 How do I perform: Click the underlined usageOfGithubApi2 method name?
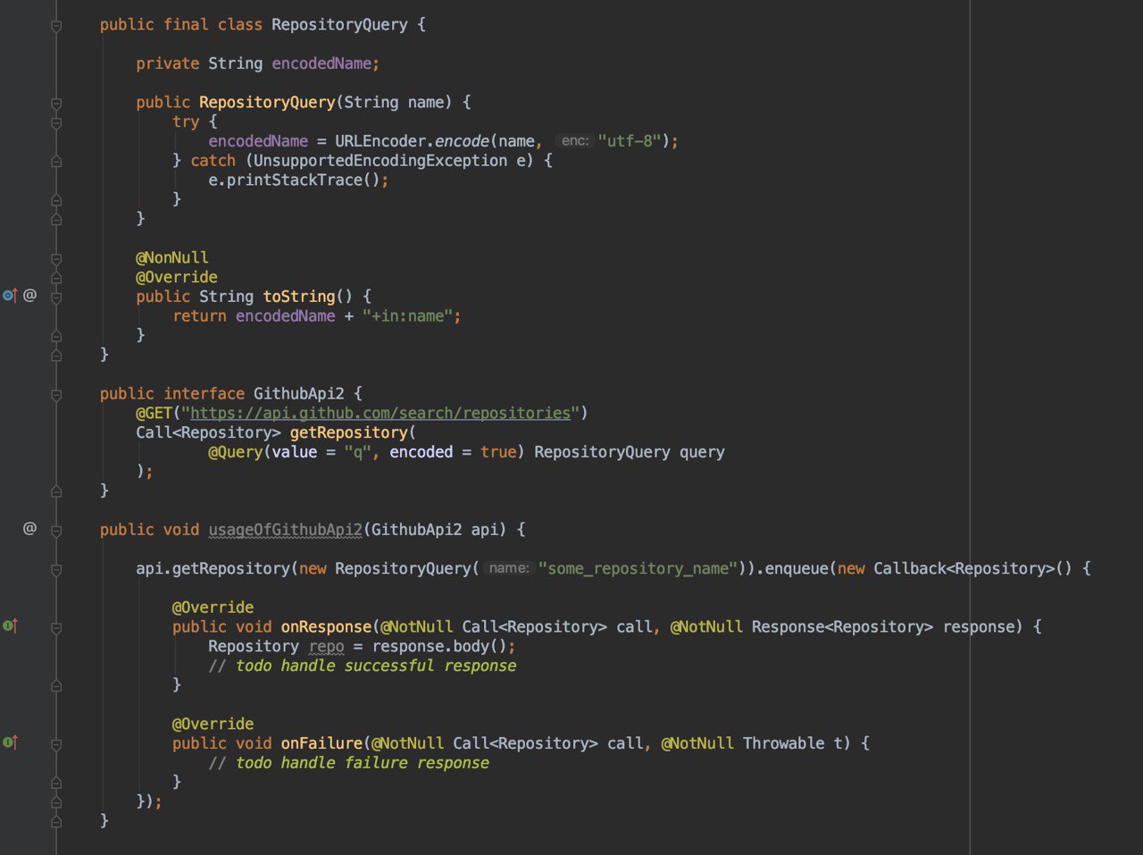tap(286, 530)
